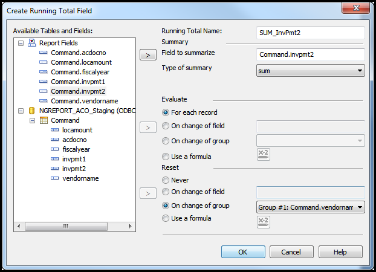Click the field icon next to locamount
376x272 pixels.
click(55, 130)
